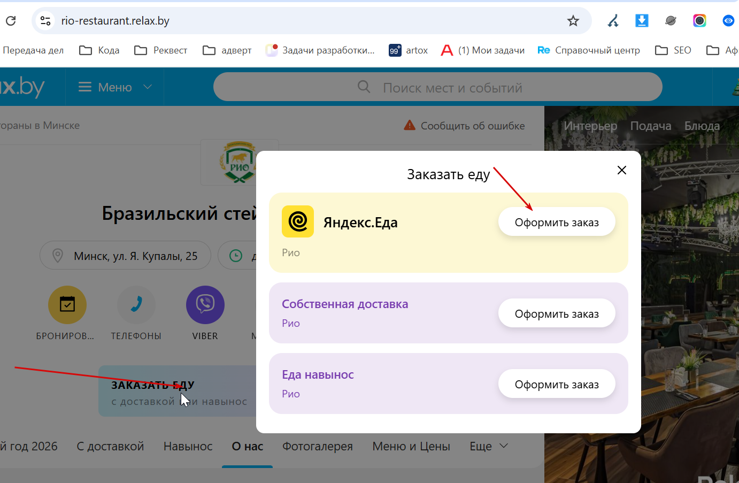Viewport: 739px width, 483px height.
Task: Click the Бронирование calendar icon
Action: (x=67, y=305)
